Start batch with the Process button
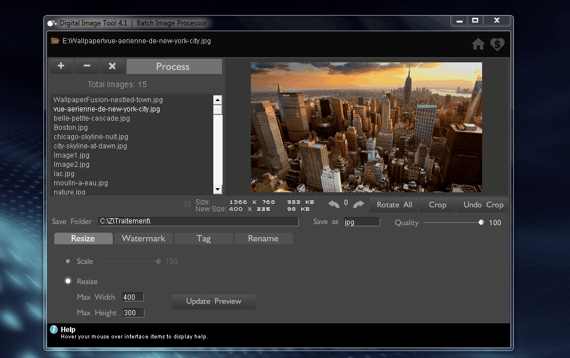 click(174, 66)
